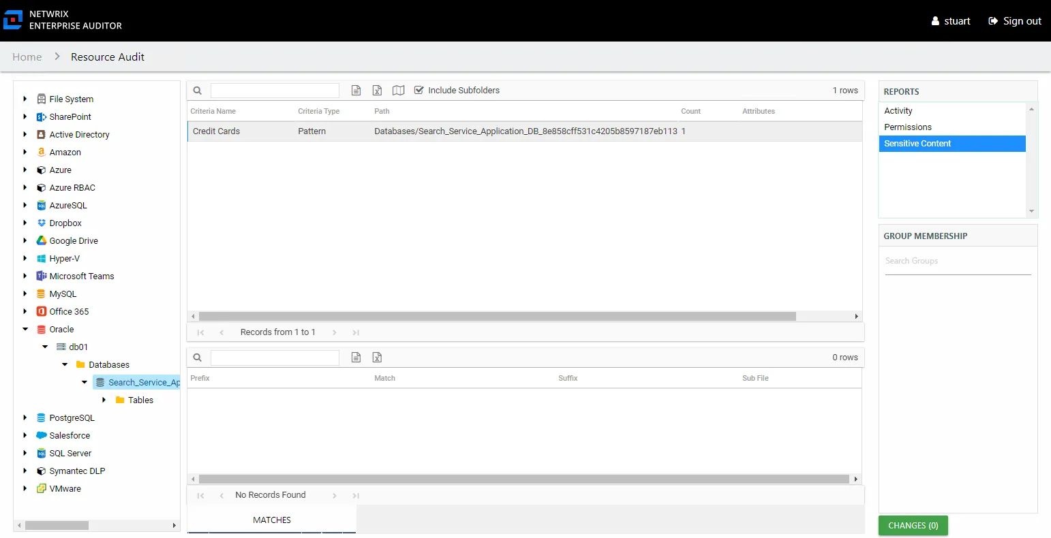Select the Azure node icon

(x=41, y=170)
